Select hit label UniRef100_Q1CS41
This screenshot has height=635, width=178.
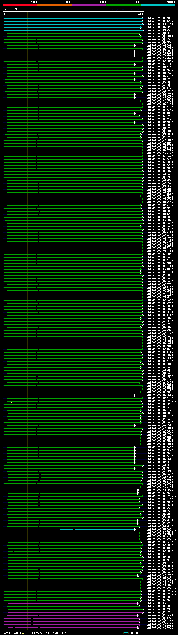click(x=160, y=73)
